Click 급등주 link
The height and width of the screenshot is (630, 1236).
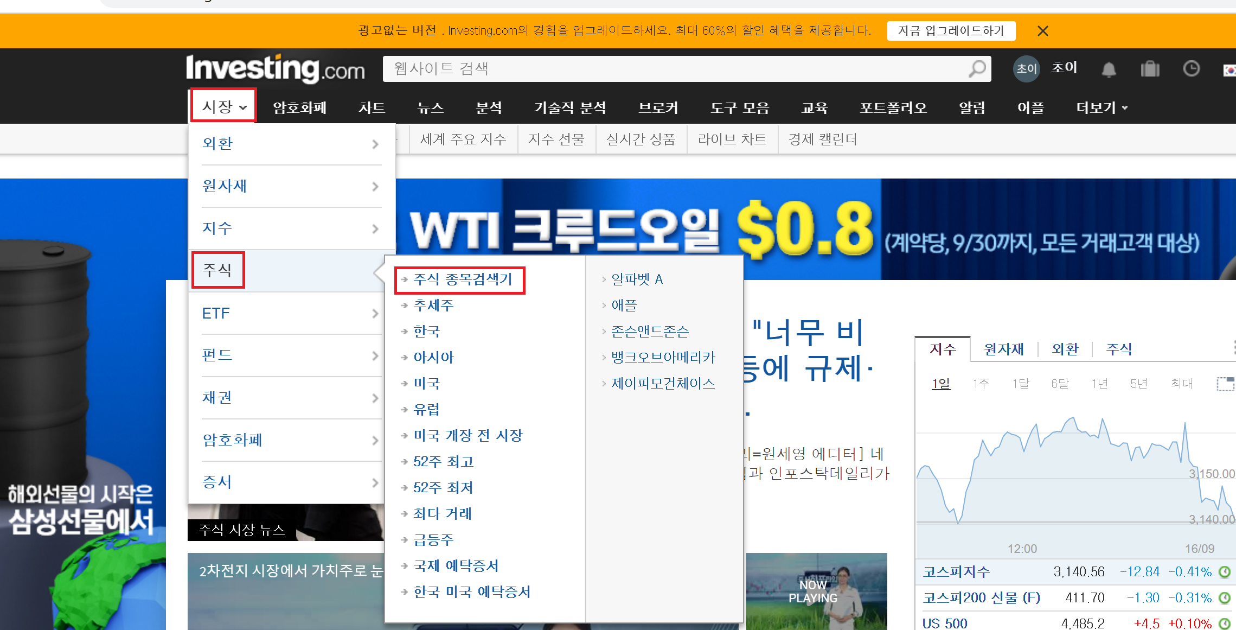[x=433, y=540]
